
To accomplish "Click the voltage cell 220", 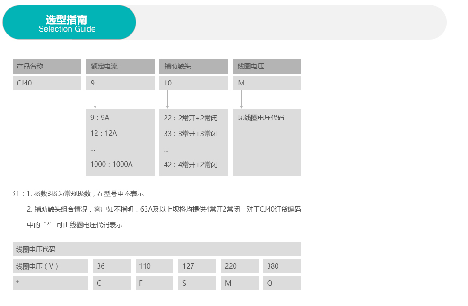I will [x=240, y=266].
